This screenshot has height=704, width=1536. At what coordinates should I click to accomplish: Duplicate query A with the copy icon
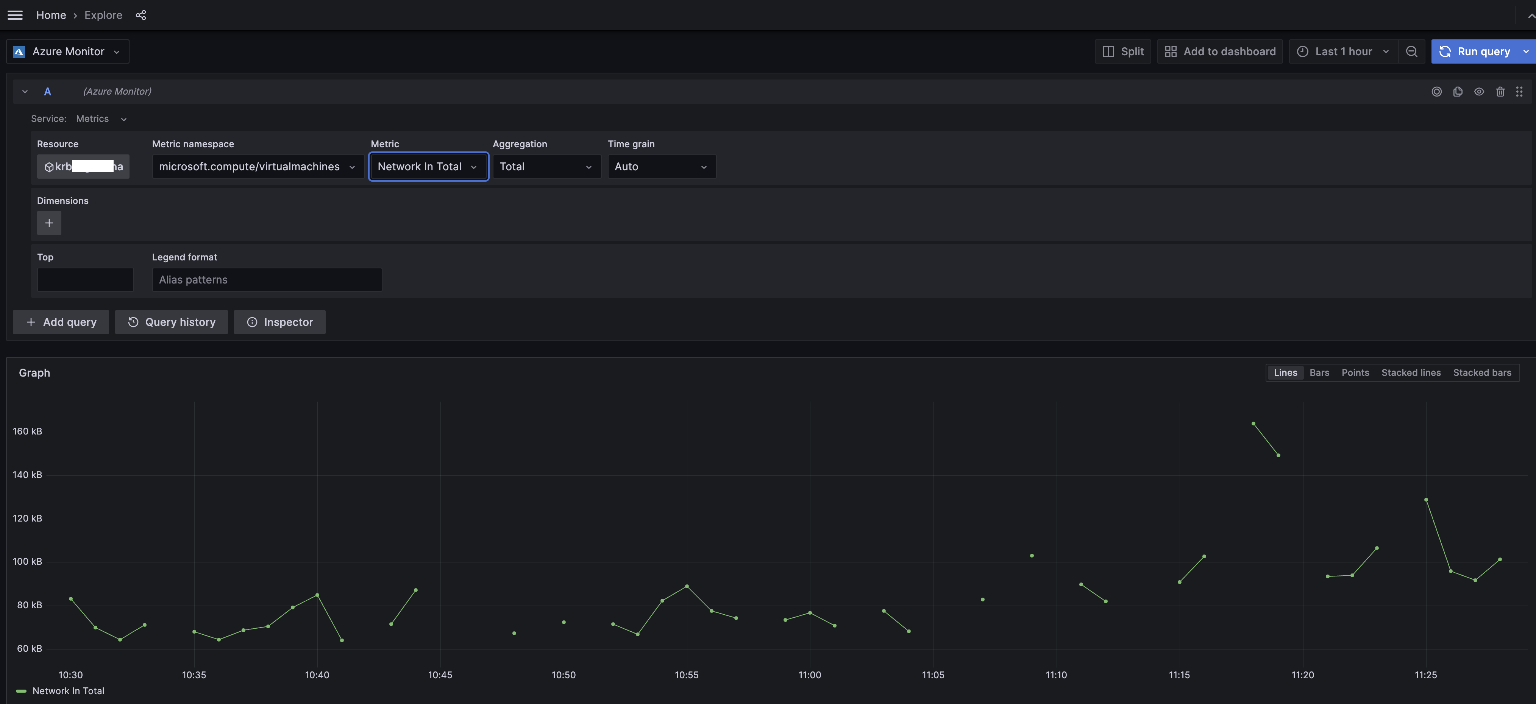click(1457, 91)
